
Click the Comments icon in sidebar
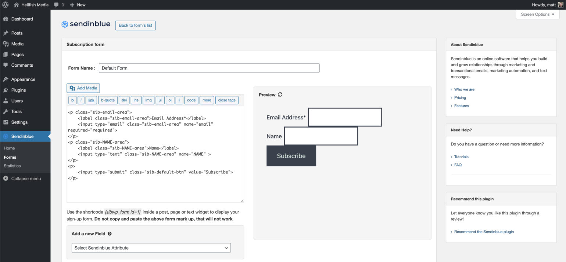pos(6,65)
